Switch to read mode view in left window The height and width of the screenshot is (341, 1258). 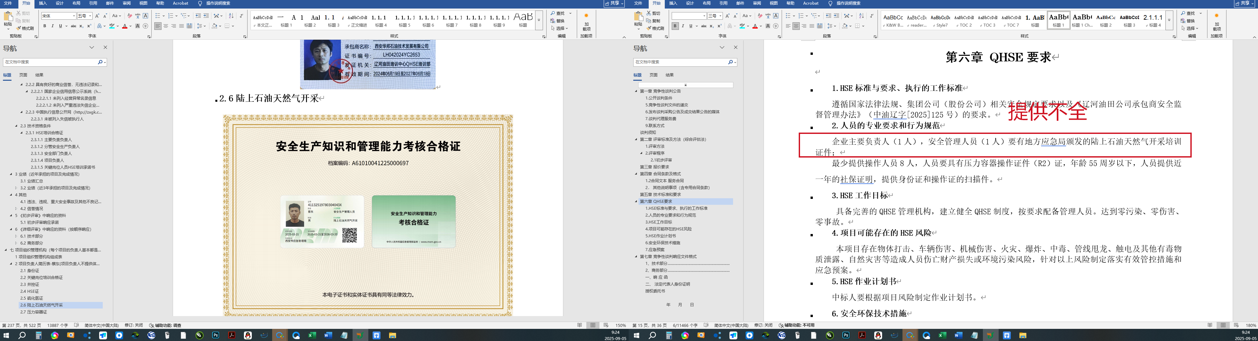tap(580, 325)
